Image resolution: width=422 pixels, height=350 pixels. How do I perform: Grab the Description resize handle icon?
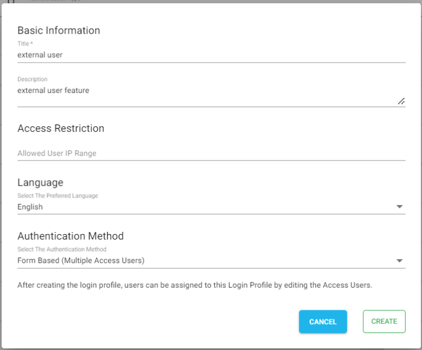[x=401, y=101]
